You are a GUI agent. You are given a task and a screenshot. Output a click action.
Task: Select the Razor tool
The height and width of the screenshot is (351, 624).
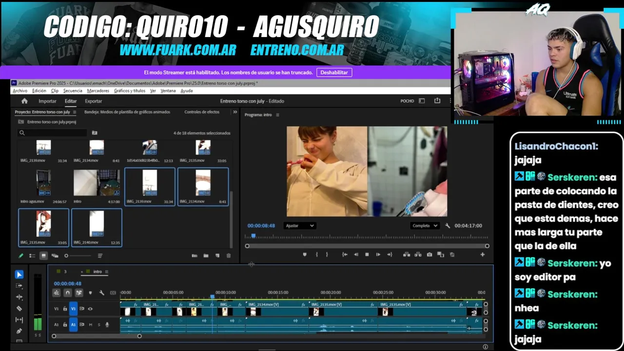[x=19, y=309]
